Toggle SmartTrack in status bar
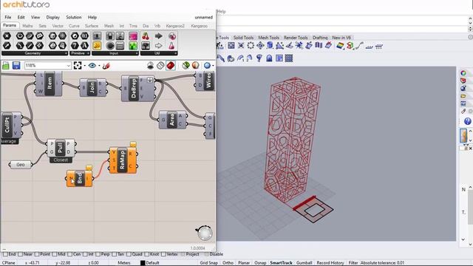Screen dimensions: 473x266 coord(281,263)
